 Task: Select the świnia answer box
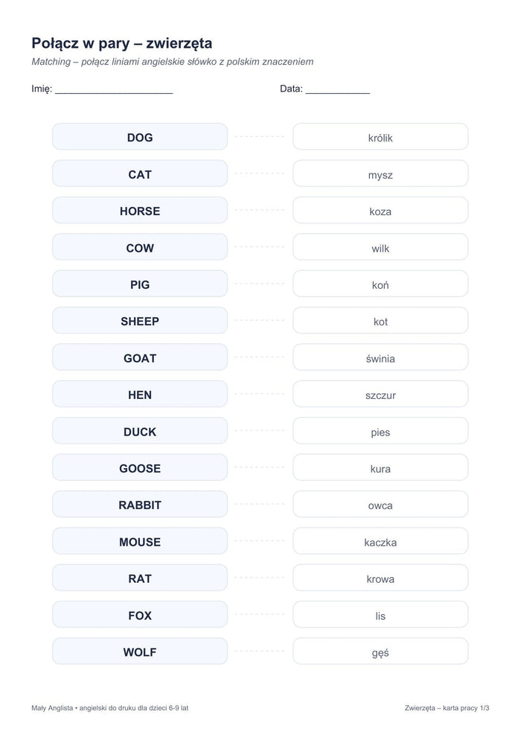(x=380, y=357)
